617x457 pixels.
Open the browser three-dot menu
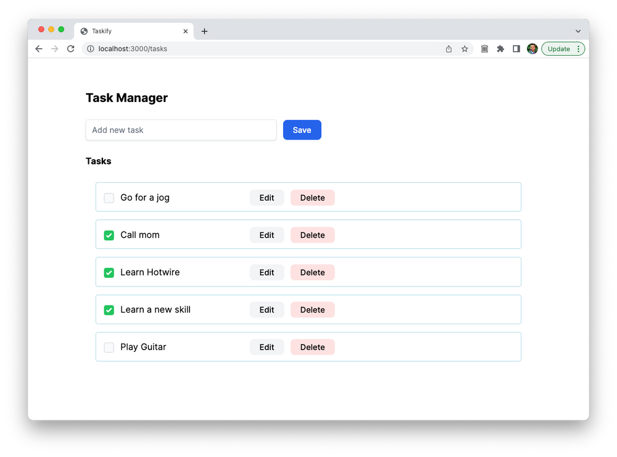[x=578, y=48]
